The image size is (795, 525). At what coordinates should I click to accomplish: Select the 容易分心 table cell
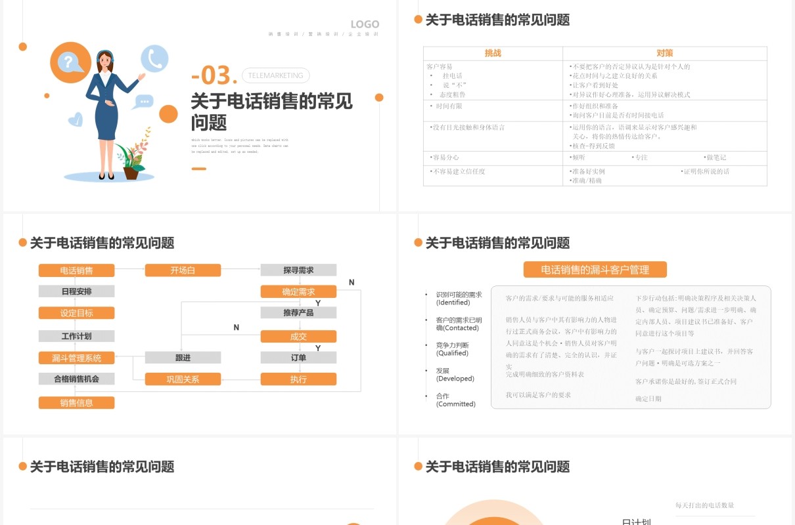pyautogui.click(x=493, y=158)
